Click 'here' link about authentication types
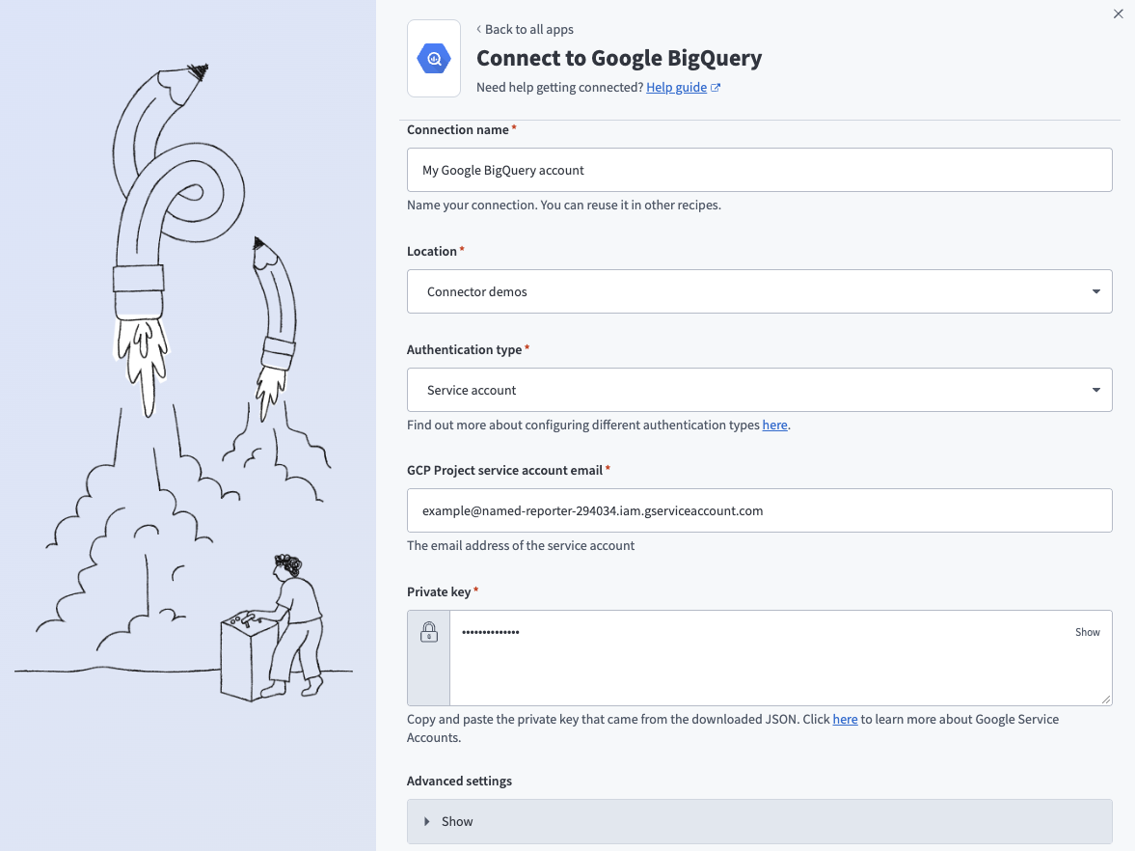 (x=774, y=425)
